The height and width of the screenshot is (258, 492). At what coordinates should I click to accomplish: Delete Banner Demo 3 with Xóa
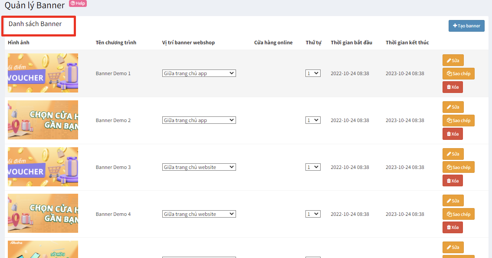click(453, 181)
